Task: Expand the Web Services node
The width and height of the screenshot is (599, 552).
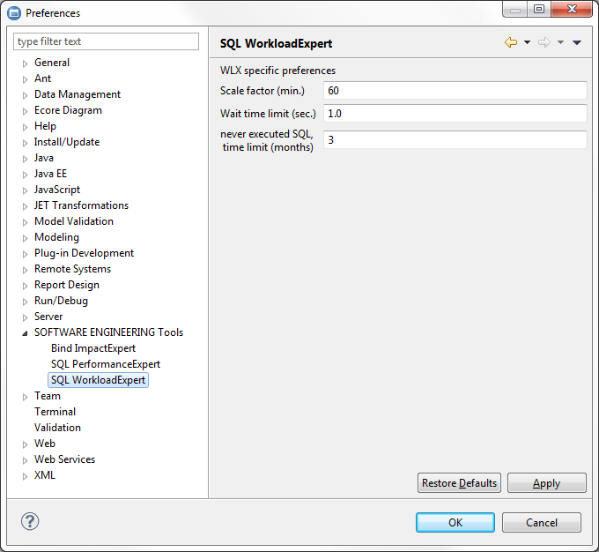Action: point(26,460)
